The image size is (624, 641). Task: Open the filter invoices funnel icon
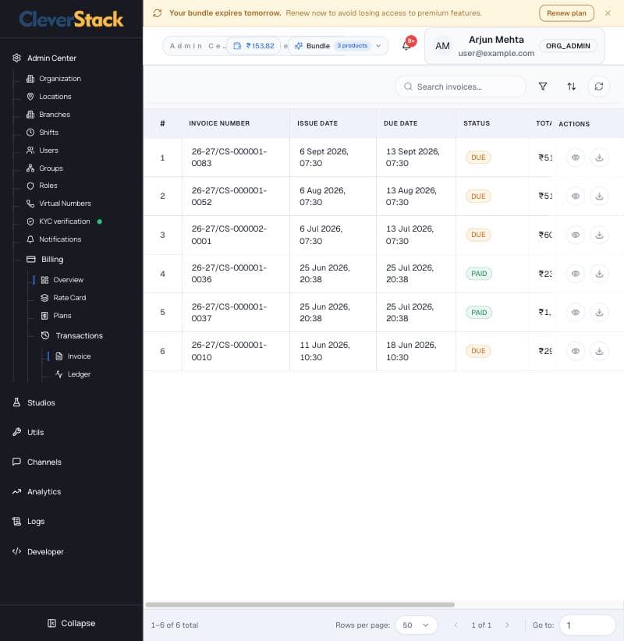[x=543, y=87]
